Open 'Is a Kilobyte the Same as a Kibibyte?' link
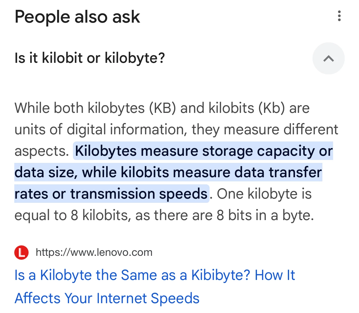This screenshot has width=359, height=313. [x=154, y=275]
